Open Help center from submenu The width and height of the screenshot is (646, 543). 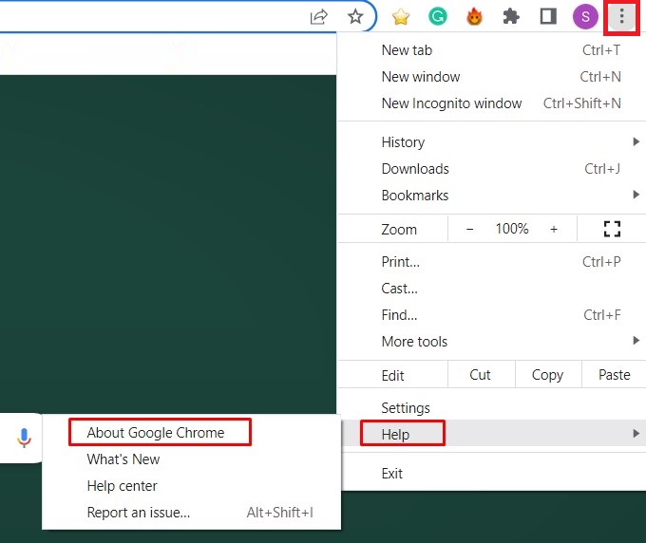pos(192,486)
